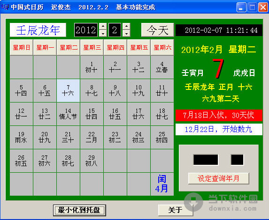Image resolution: width=269 pixels, height=220 pixels.
Task: Click the clock display 2012-02-07 11:21:44
Action: click(x=219, y=30)
